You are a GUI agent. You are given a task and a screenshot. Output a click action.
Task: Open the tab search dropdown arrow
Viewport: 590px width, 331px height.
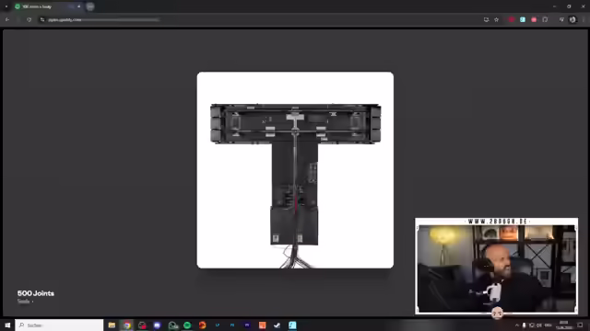(6, 6)
